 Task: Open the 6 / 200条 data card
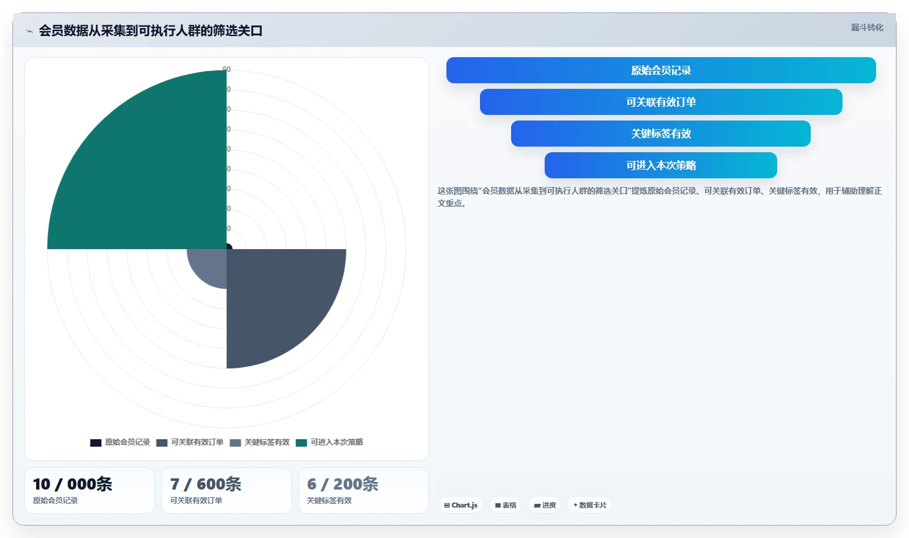364,491
